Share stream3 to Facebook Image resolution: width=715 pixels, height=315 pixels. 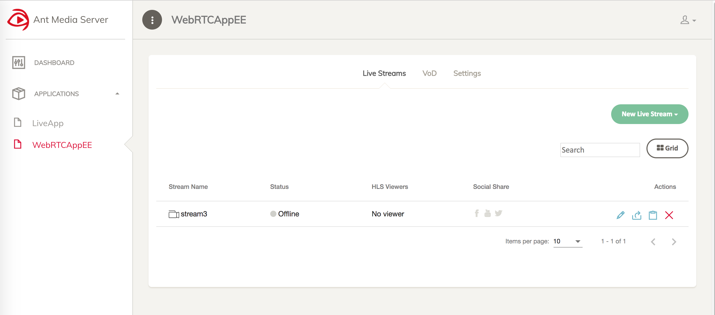tap(477, 213)
